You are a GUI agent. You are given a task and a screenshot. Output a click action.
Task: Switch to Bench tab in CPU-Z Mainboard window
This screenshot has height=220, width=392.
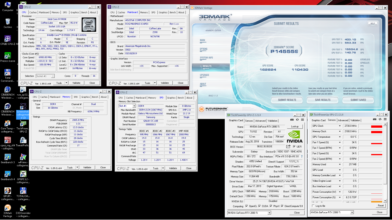coord(173,12)
